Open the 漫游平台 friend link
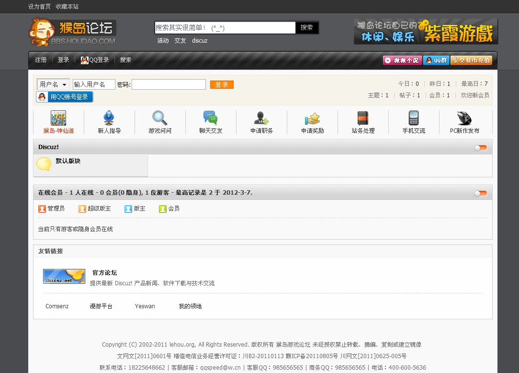519x373 pixels. coord(101,306)
